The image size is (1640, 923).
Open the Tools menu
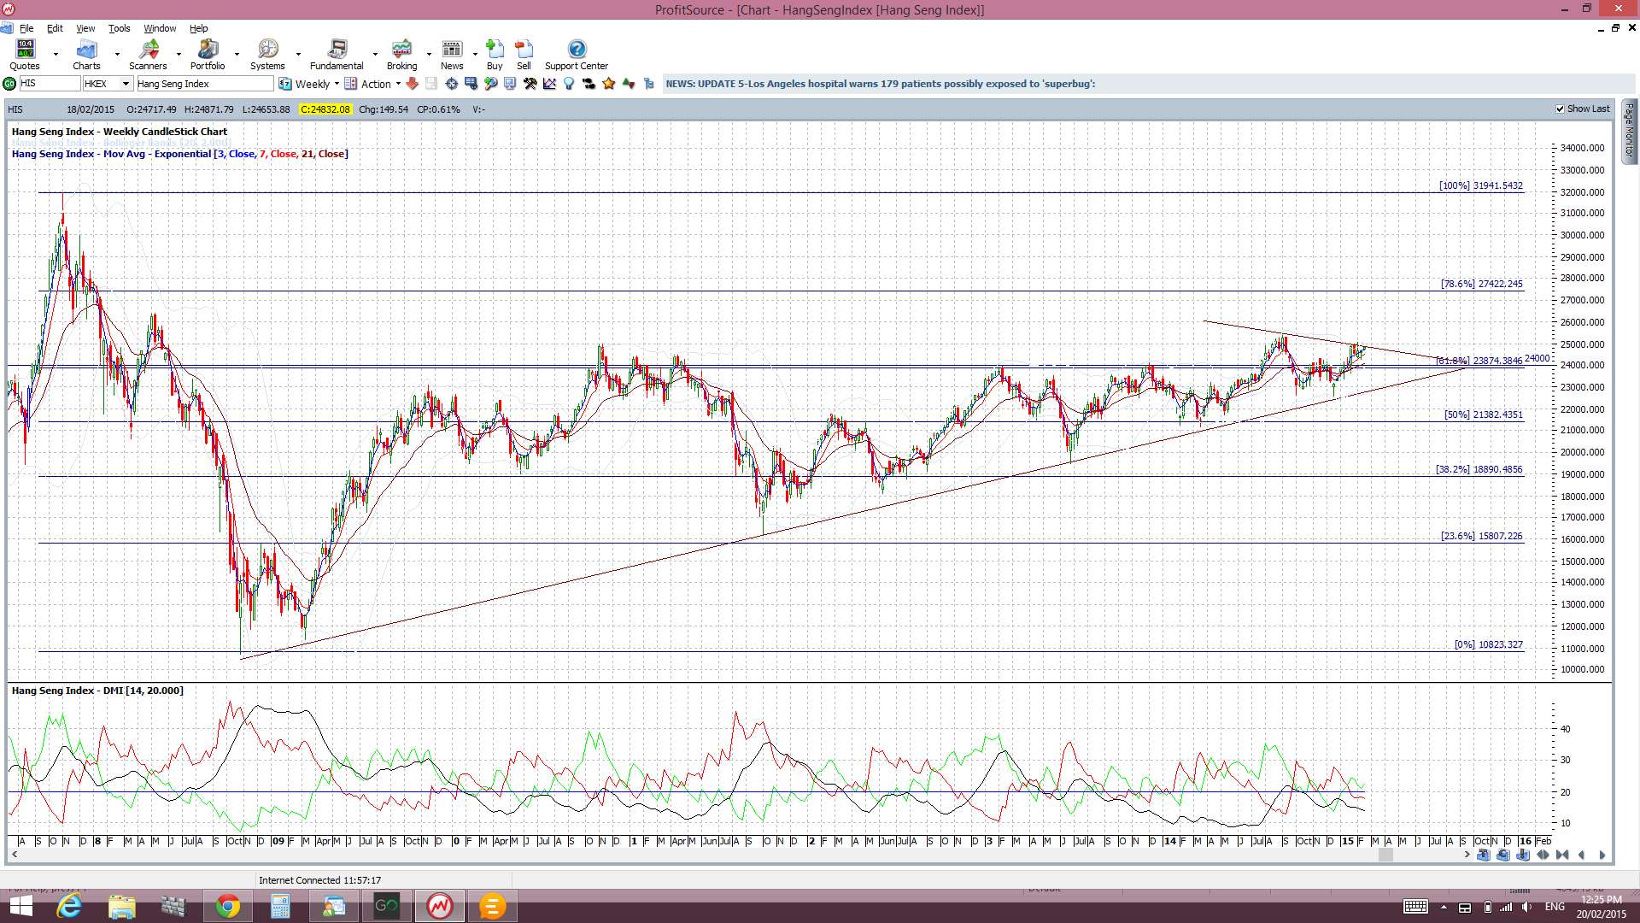pyautogui.click(x=119, y=28)
